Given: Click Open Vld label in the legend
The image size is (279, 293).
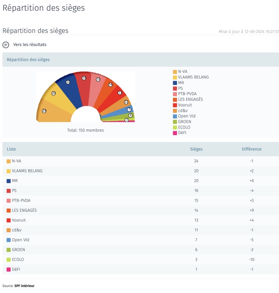Looking at the screenshot, I should pos(187,116).
